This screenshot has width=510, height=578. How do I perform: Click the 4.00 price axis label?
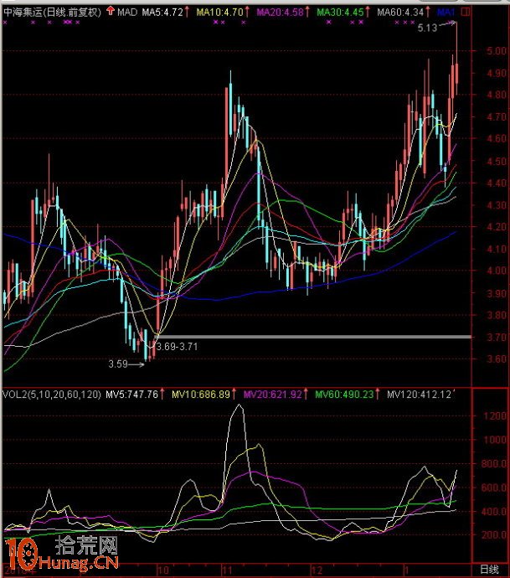pos(496,271)
